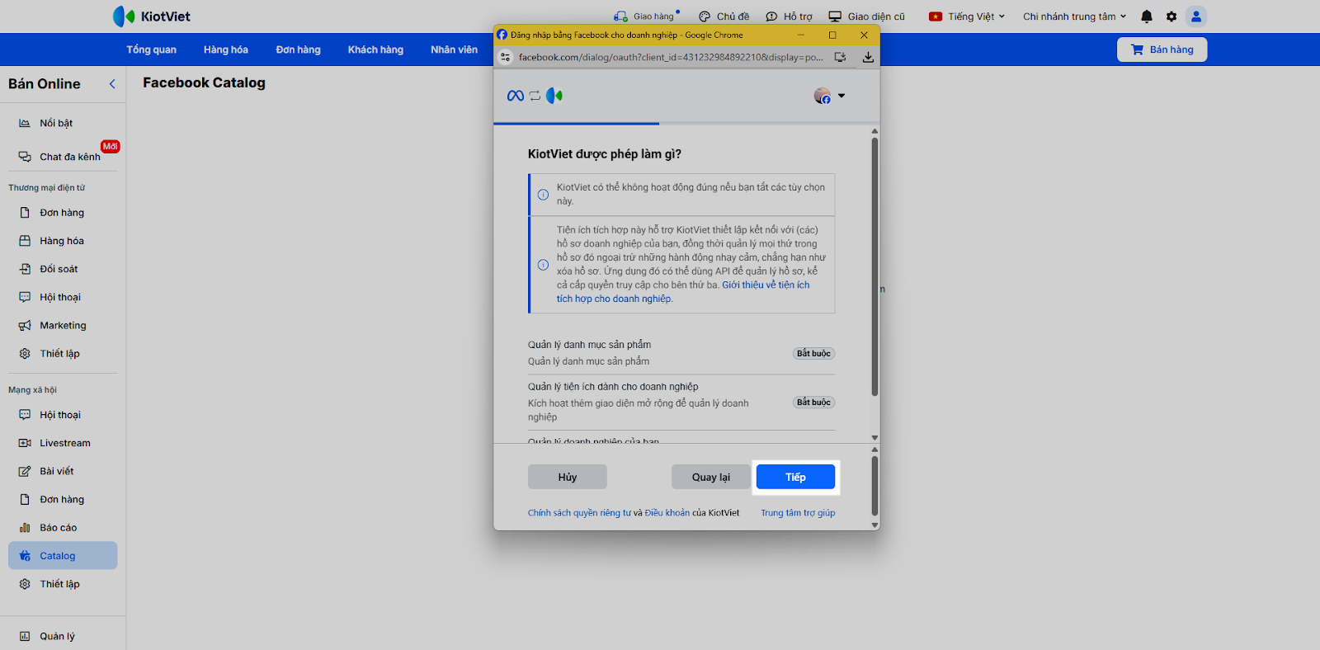Click the install-app icon in popup address bar
This screenshot has height=650, width=1320.
click(840, 57)
